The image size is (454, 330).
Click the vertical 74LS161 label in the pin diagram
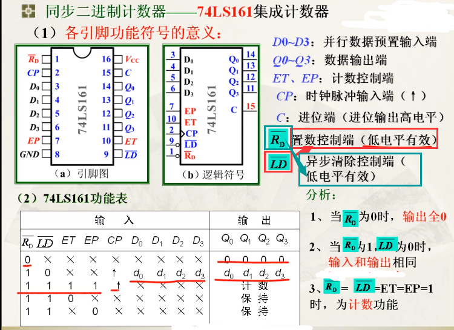(82, 110)
